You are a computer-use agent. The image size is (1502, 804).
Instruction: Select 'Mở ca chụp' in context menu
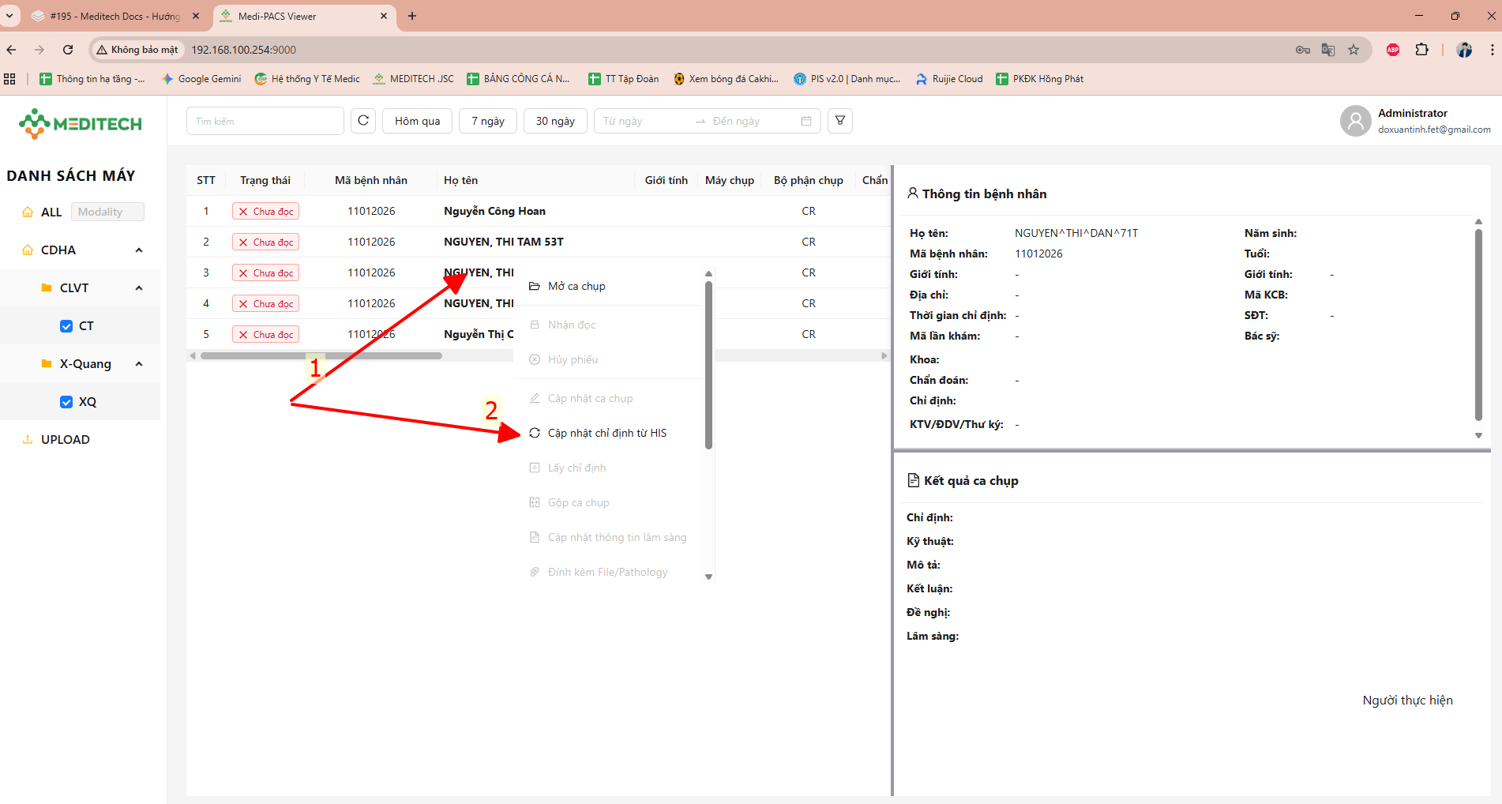point(576,286)
